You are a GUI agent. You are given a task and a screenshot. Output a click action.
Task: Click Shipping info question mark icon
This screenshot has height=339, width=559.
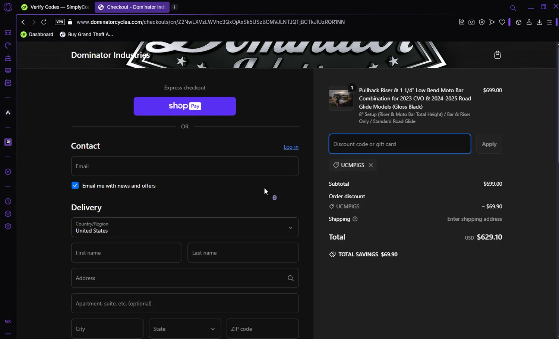pos(355,219)
